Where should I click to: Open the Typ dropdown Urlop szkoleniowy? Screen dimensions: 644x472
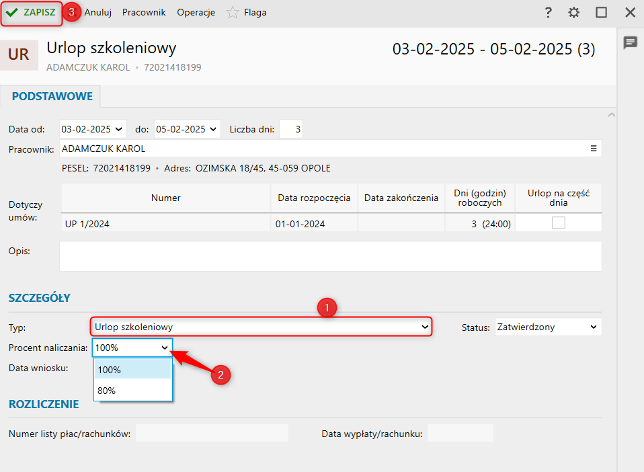261,327
